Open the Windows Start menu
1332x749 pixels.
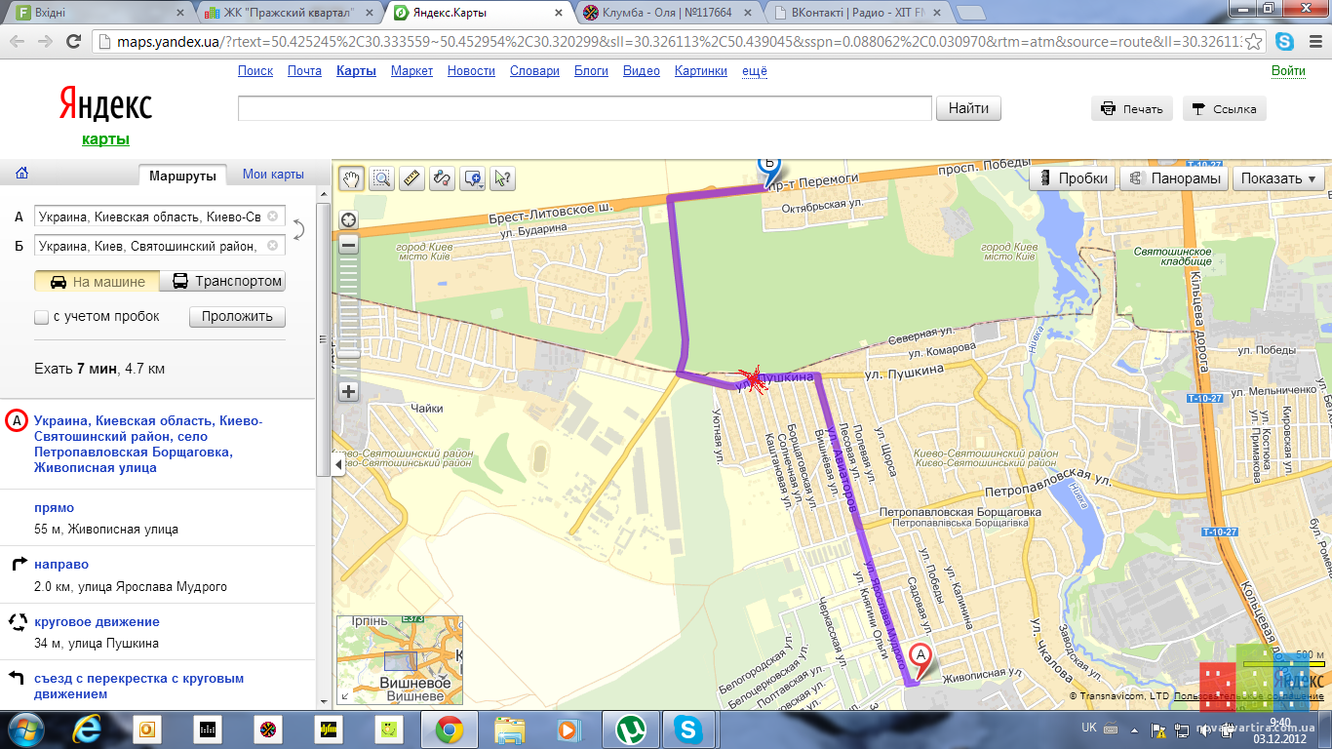[x=25, y=729]
